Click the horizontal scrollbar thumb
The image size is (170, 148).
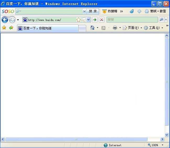76,139
